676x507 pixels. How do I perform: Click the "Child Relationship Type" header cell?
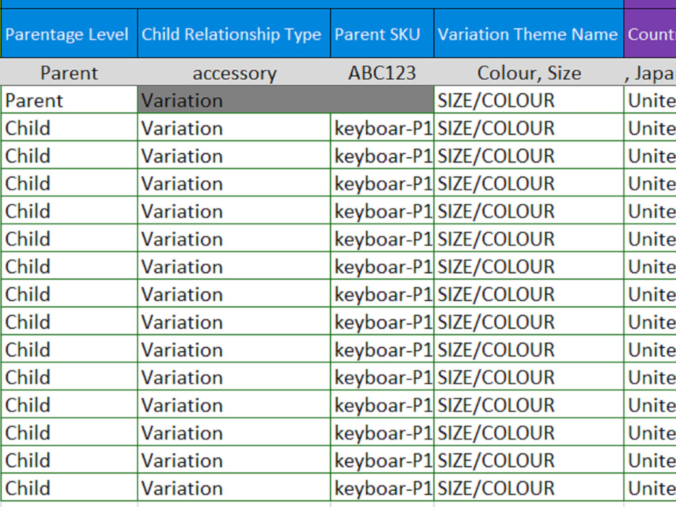point(234,34)
